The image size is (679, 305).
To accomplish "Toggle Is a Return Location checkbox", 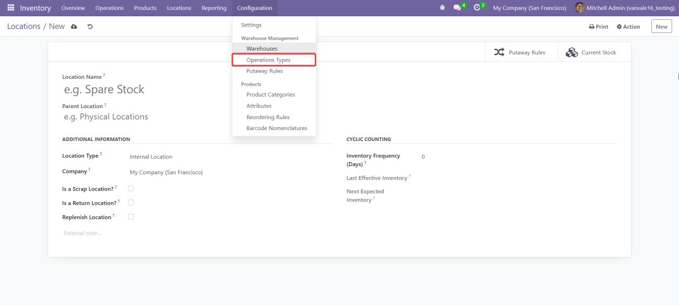I will coord(131,203).
